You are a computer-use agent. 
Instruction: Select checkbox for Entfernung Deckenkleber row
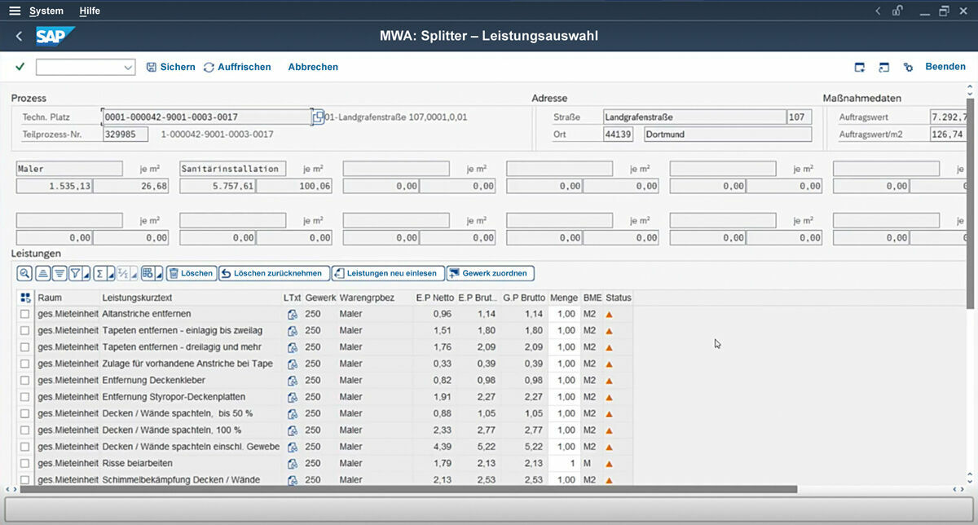coord(25,381)
